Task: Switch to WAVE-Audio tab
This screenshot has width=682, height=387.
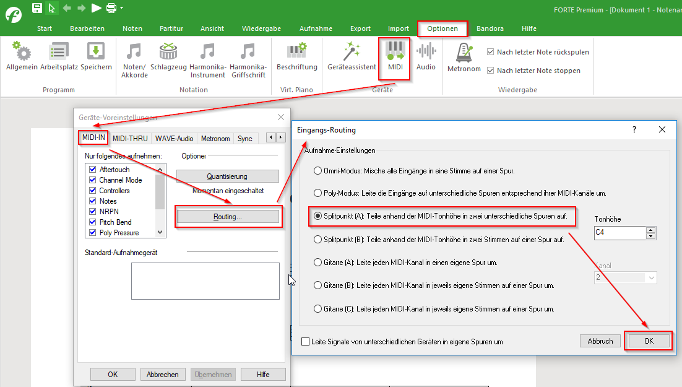Action: pyautogui.click(x=174, y=139)
